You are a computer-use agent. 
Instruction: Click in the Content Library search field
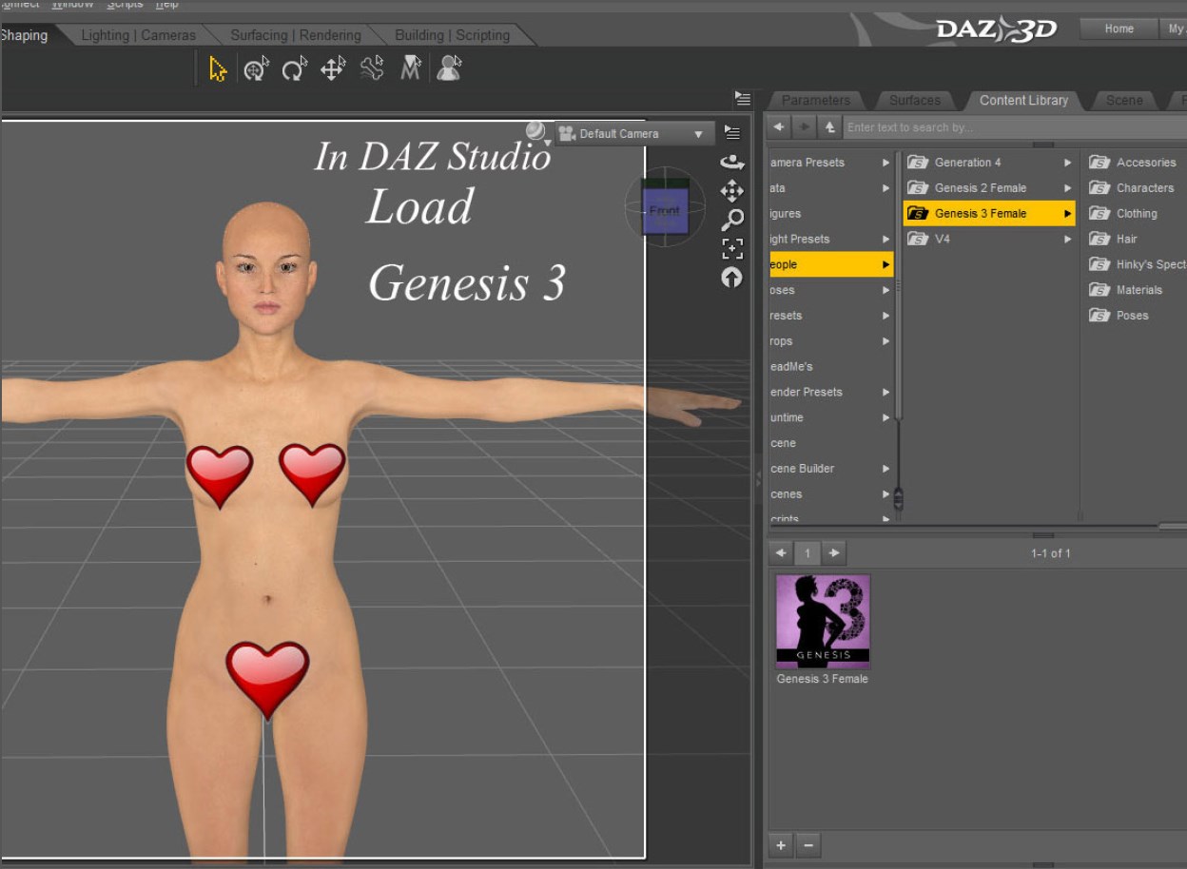tap(1014, 127)
